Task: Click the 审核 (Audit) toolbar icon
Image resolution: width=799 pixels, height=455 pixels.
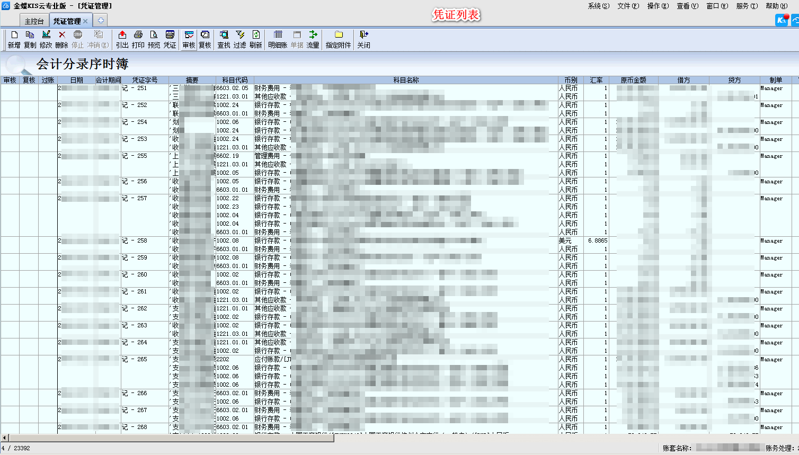Action: pyautogui.click(x=189, y=39)
